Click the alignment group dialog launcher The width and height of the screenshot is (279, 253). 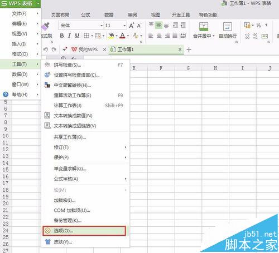click(x=237, y=42)
